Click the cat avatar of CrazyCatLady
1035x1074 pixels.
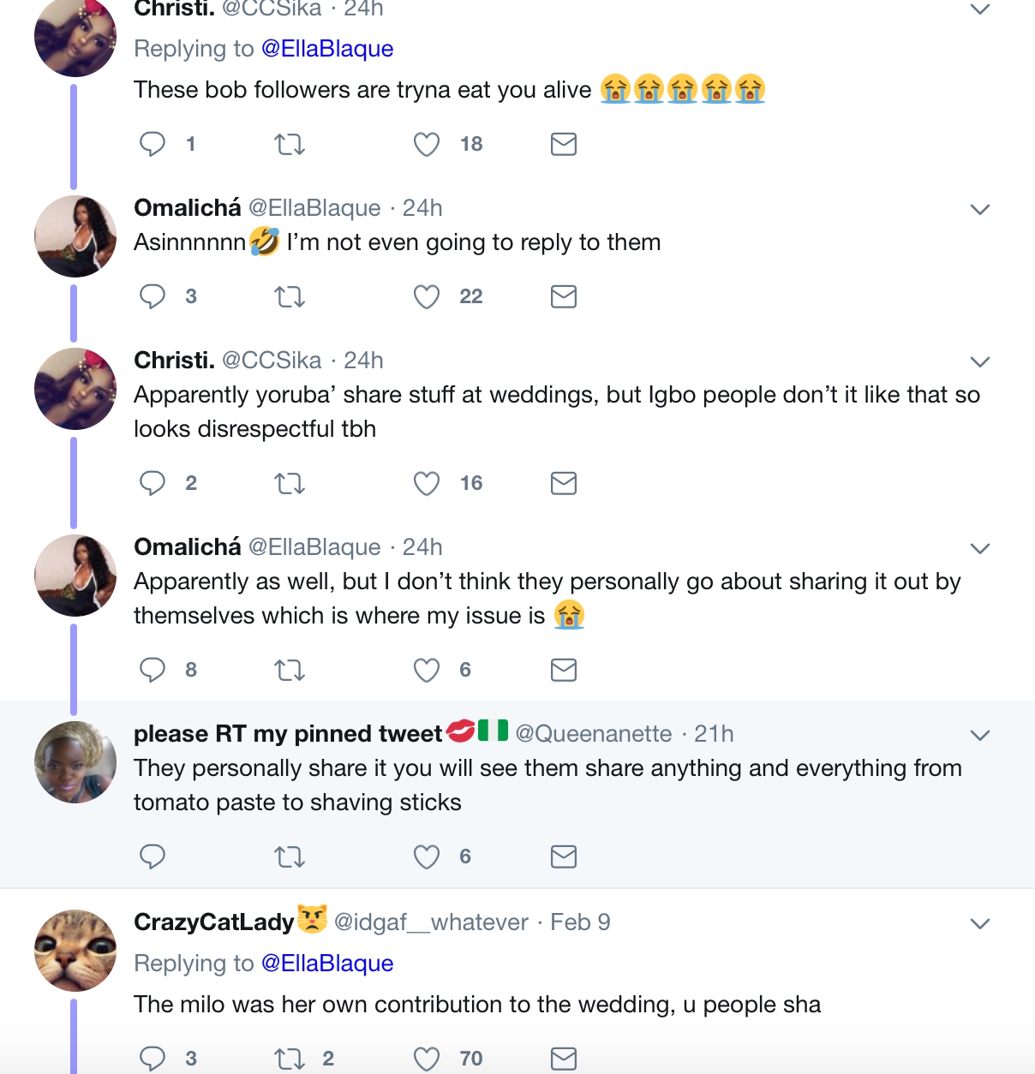[x=75, y=950]
